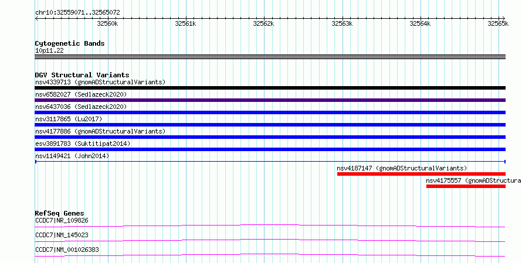The image size is (522, 263).
Task: Click the nsv4339713 black variant bar
Action: coord(270,88)
